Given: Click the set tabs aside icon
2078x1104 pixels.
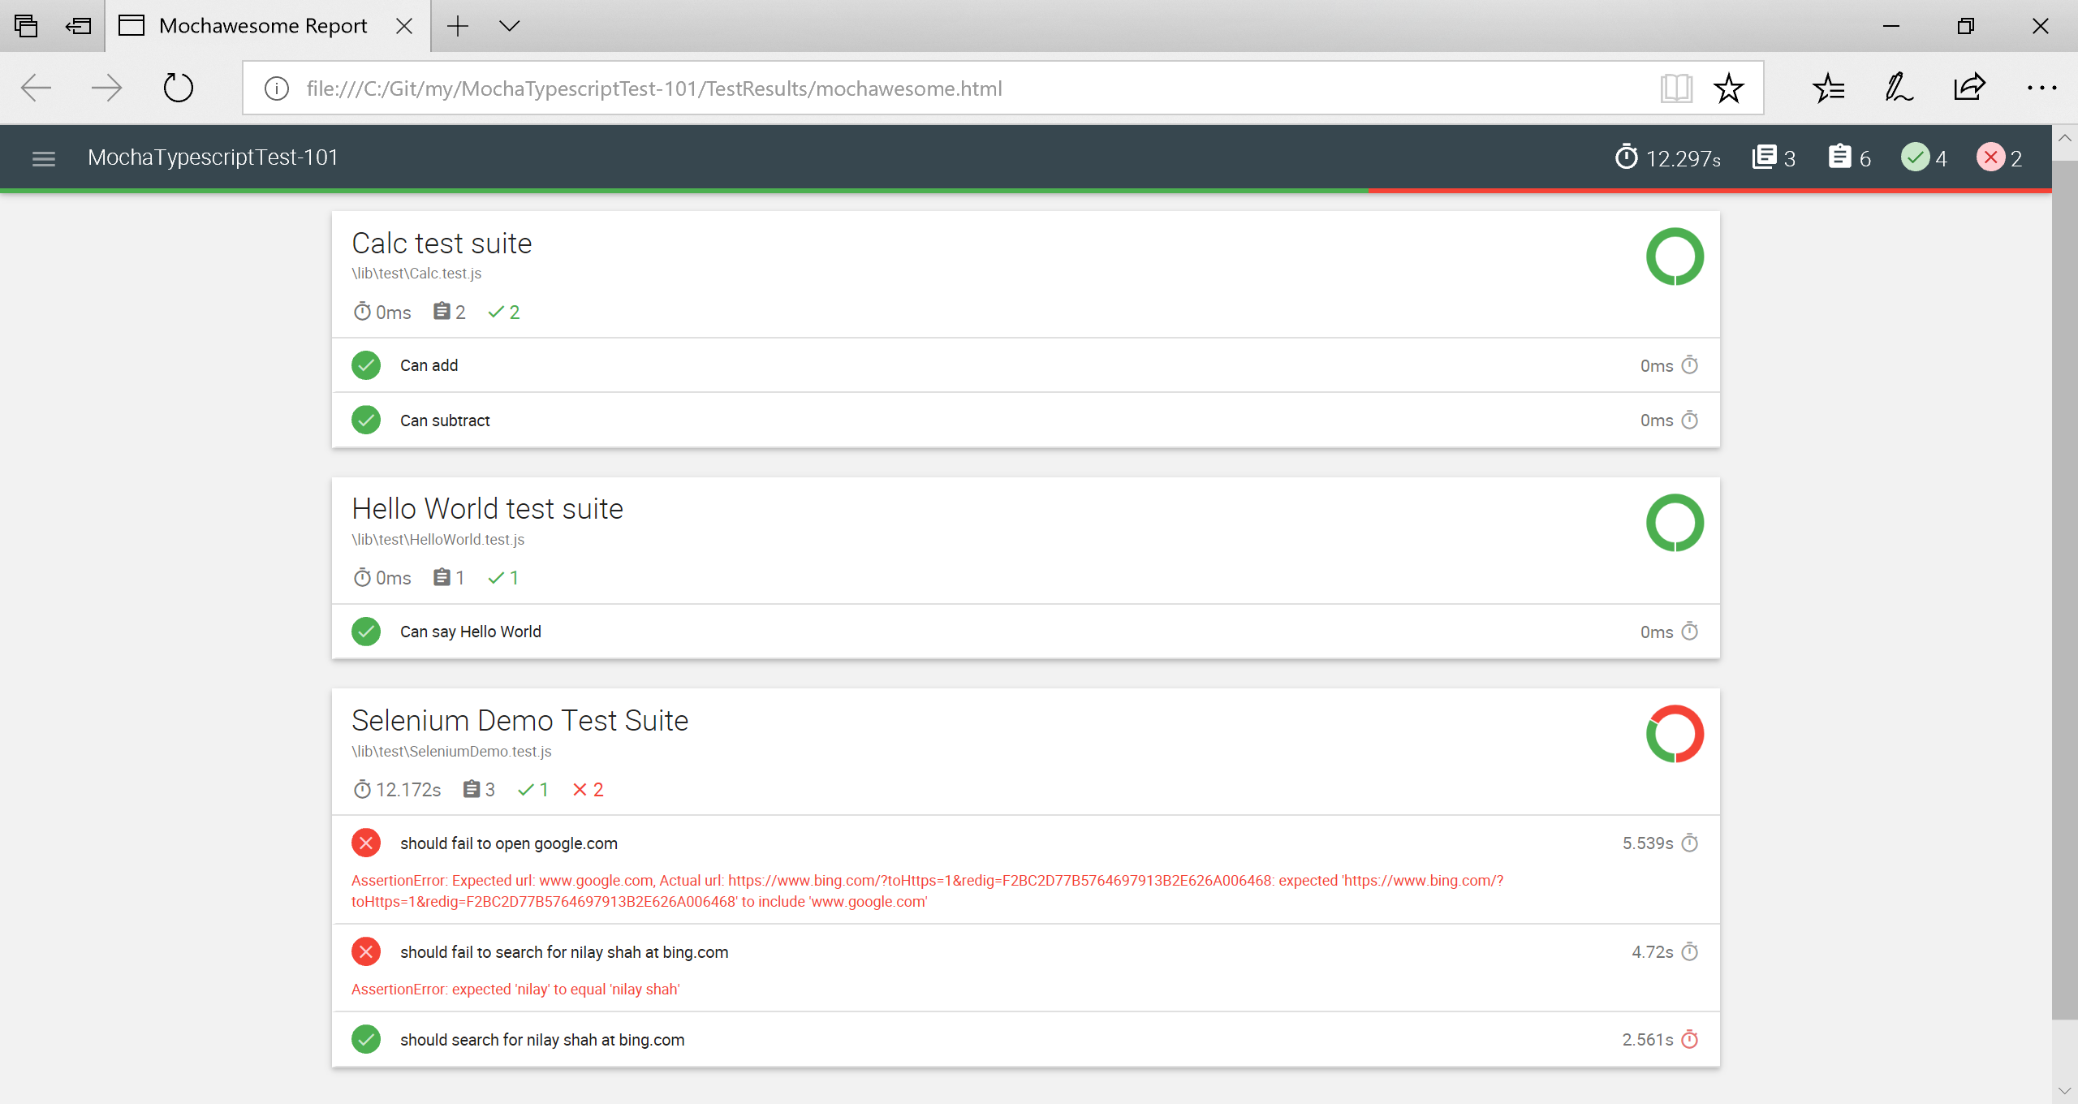Looking at the screenshot, I should (x=79, y=26).
